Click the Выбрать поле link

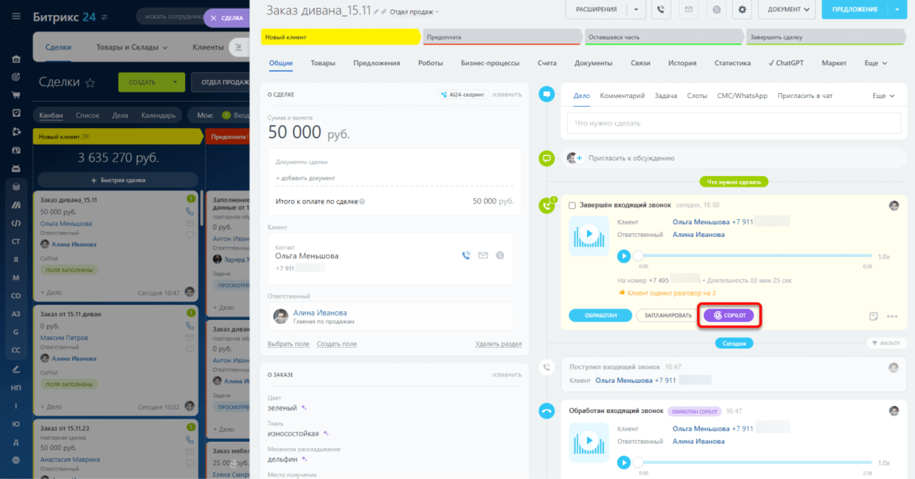click(x=288, y=344)
